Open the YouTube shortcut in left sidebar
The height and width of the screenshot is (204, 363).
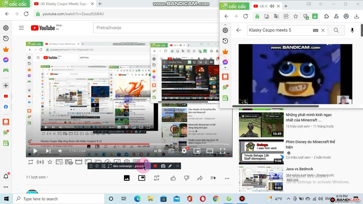click(x=6, y=96)
